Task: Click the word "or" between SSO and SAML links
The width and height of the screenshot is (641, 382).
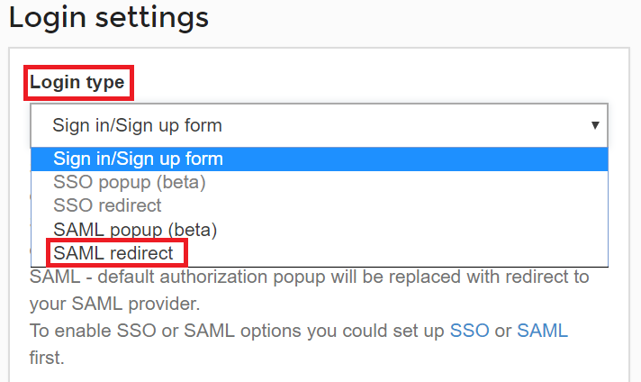Action: [503, 331]
